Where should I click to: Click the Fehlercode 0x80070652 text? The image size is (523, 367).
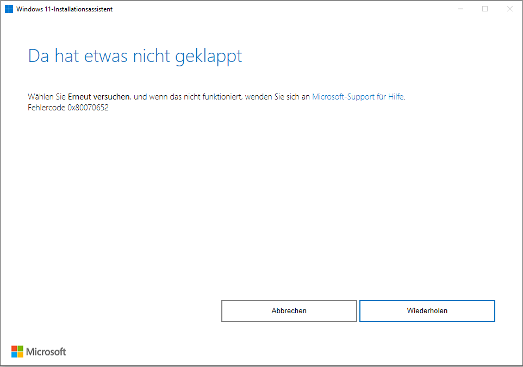coord(68,108)
